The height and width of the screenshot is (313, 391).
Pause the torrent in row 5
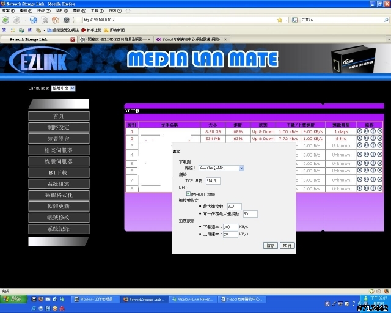tap(367, 163)
